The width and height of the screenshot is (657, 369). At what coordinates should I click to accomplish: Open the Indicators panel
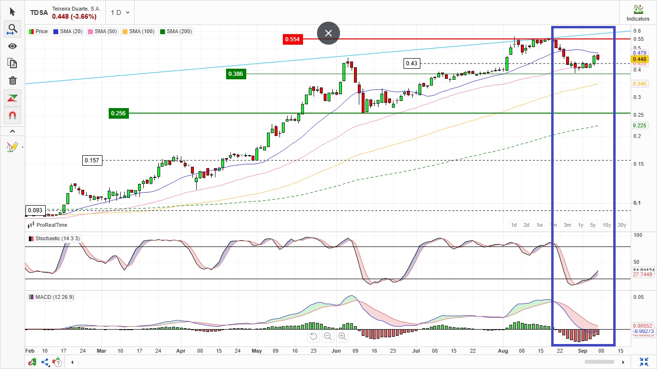[x=638, y=12]
